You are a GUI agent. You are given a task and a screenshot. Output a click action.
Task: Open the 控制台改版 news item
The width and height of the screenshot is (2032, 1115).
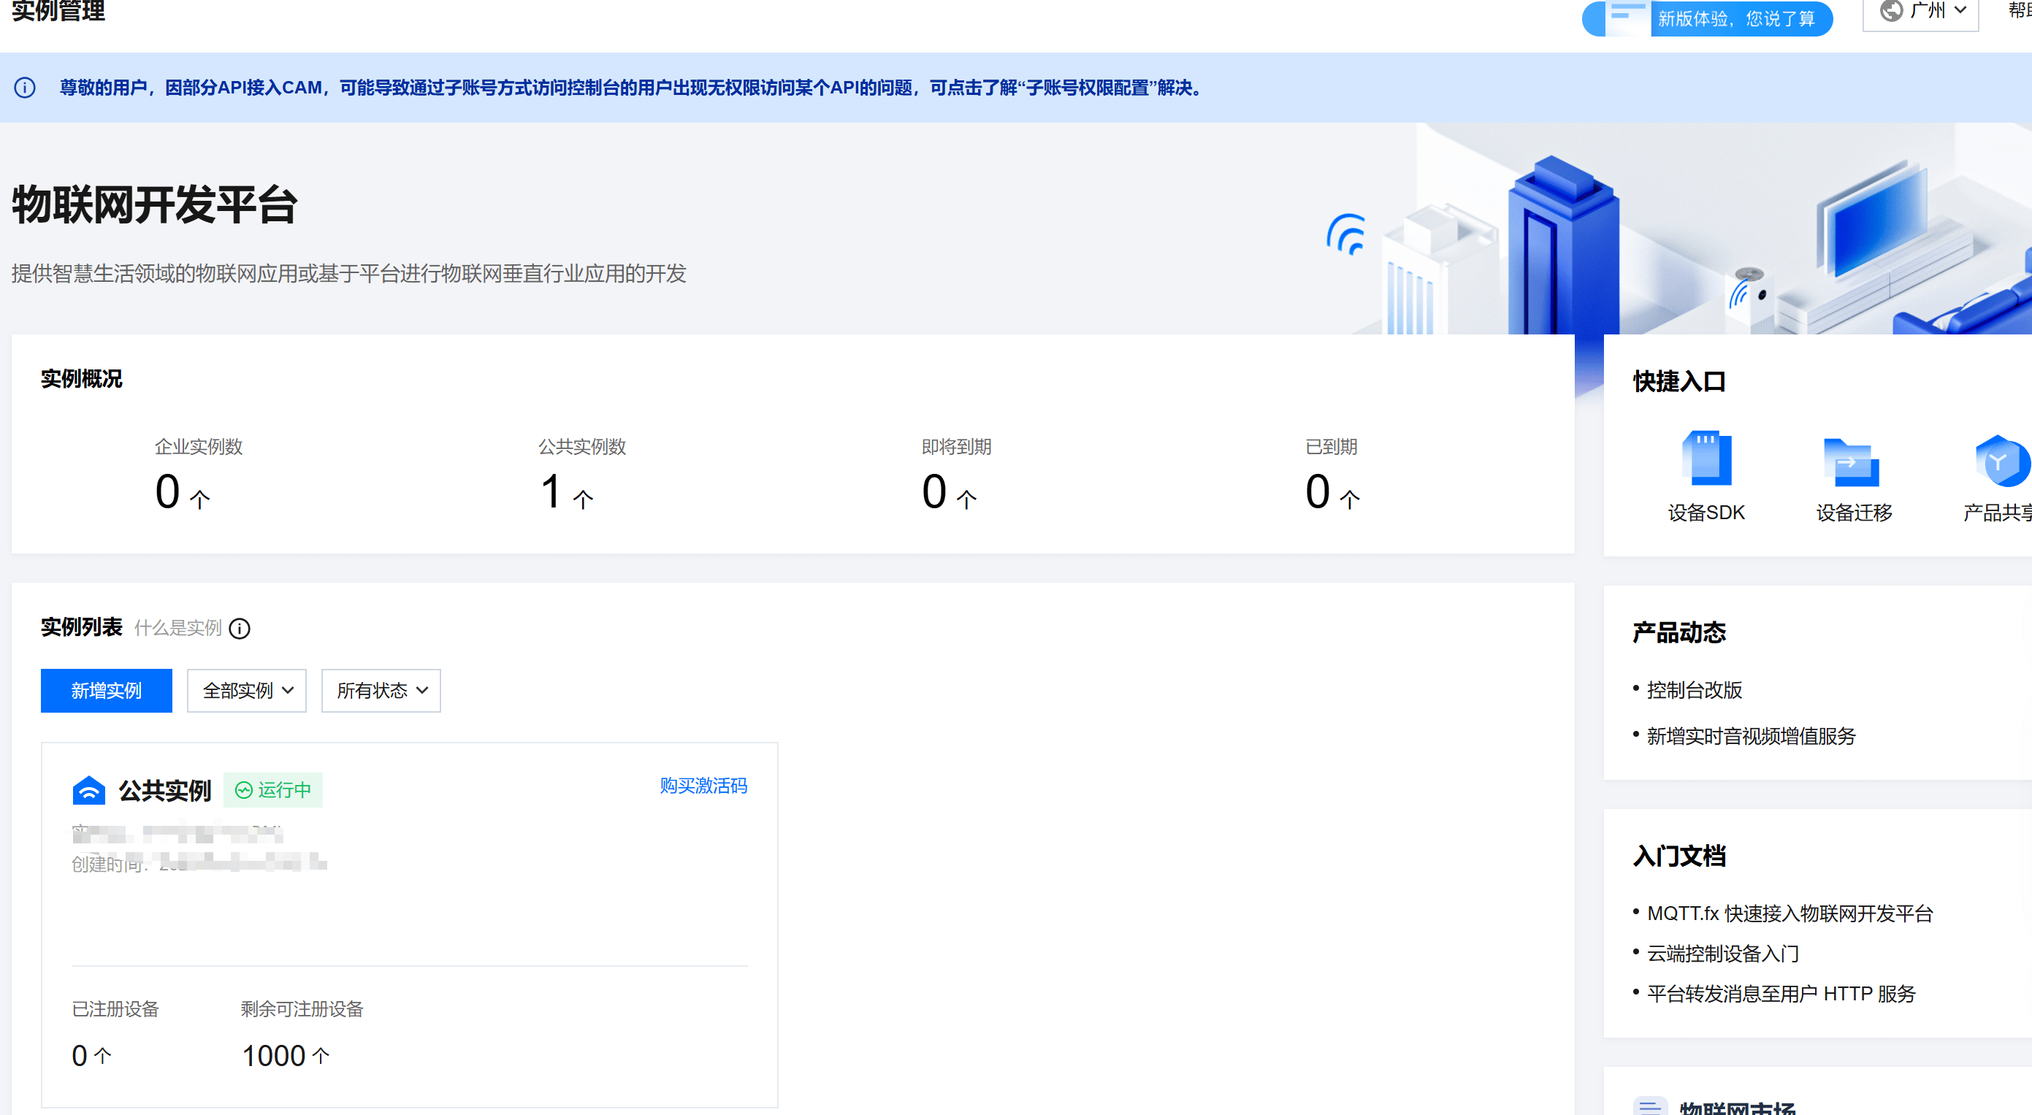[x=1694, y=690]
